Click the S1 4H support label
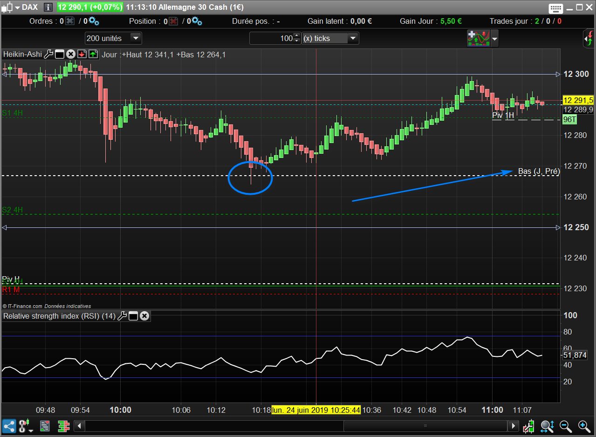596x437 pixels. click(x=13, y=113)
